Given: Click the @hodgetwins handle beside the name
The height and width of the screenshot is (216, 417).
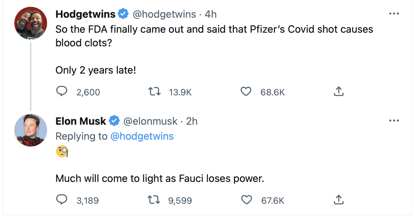Looking at the screenshot, I should (164, 14).
